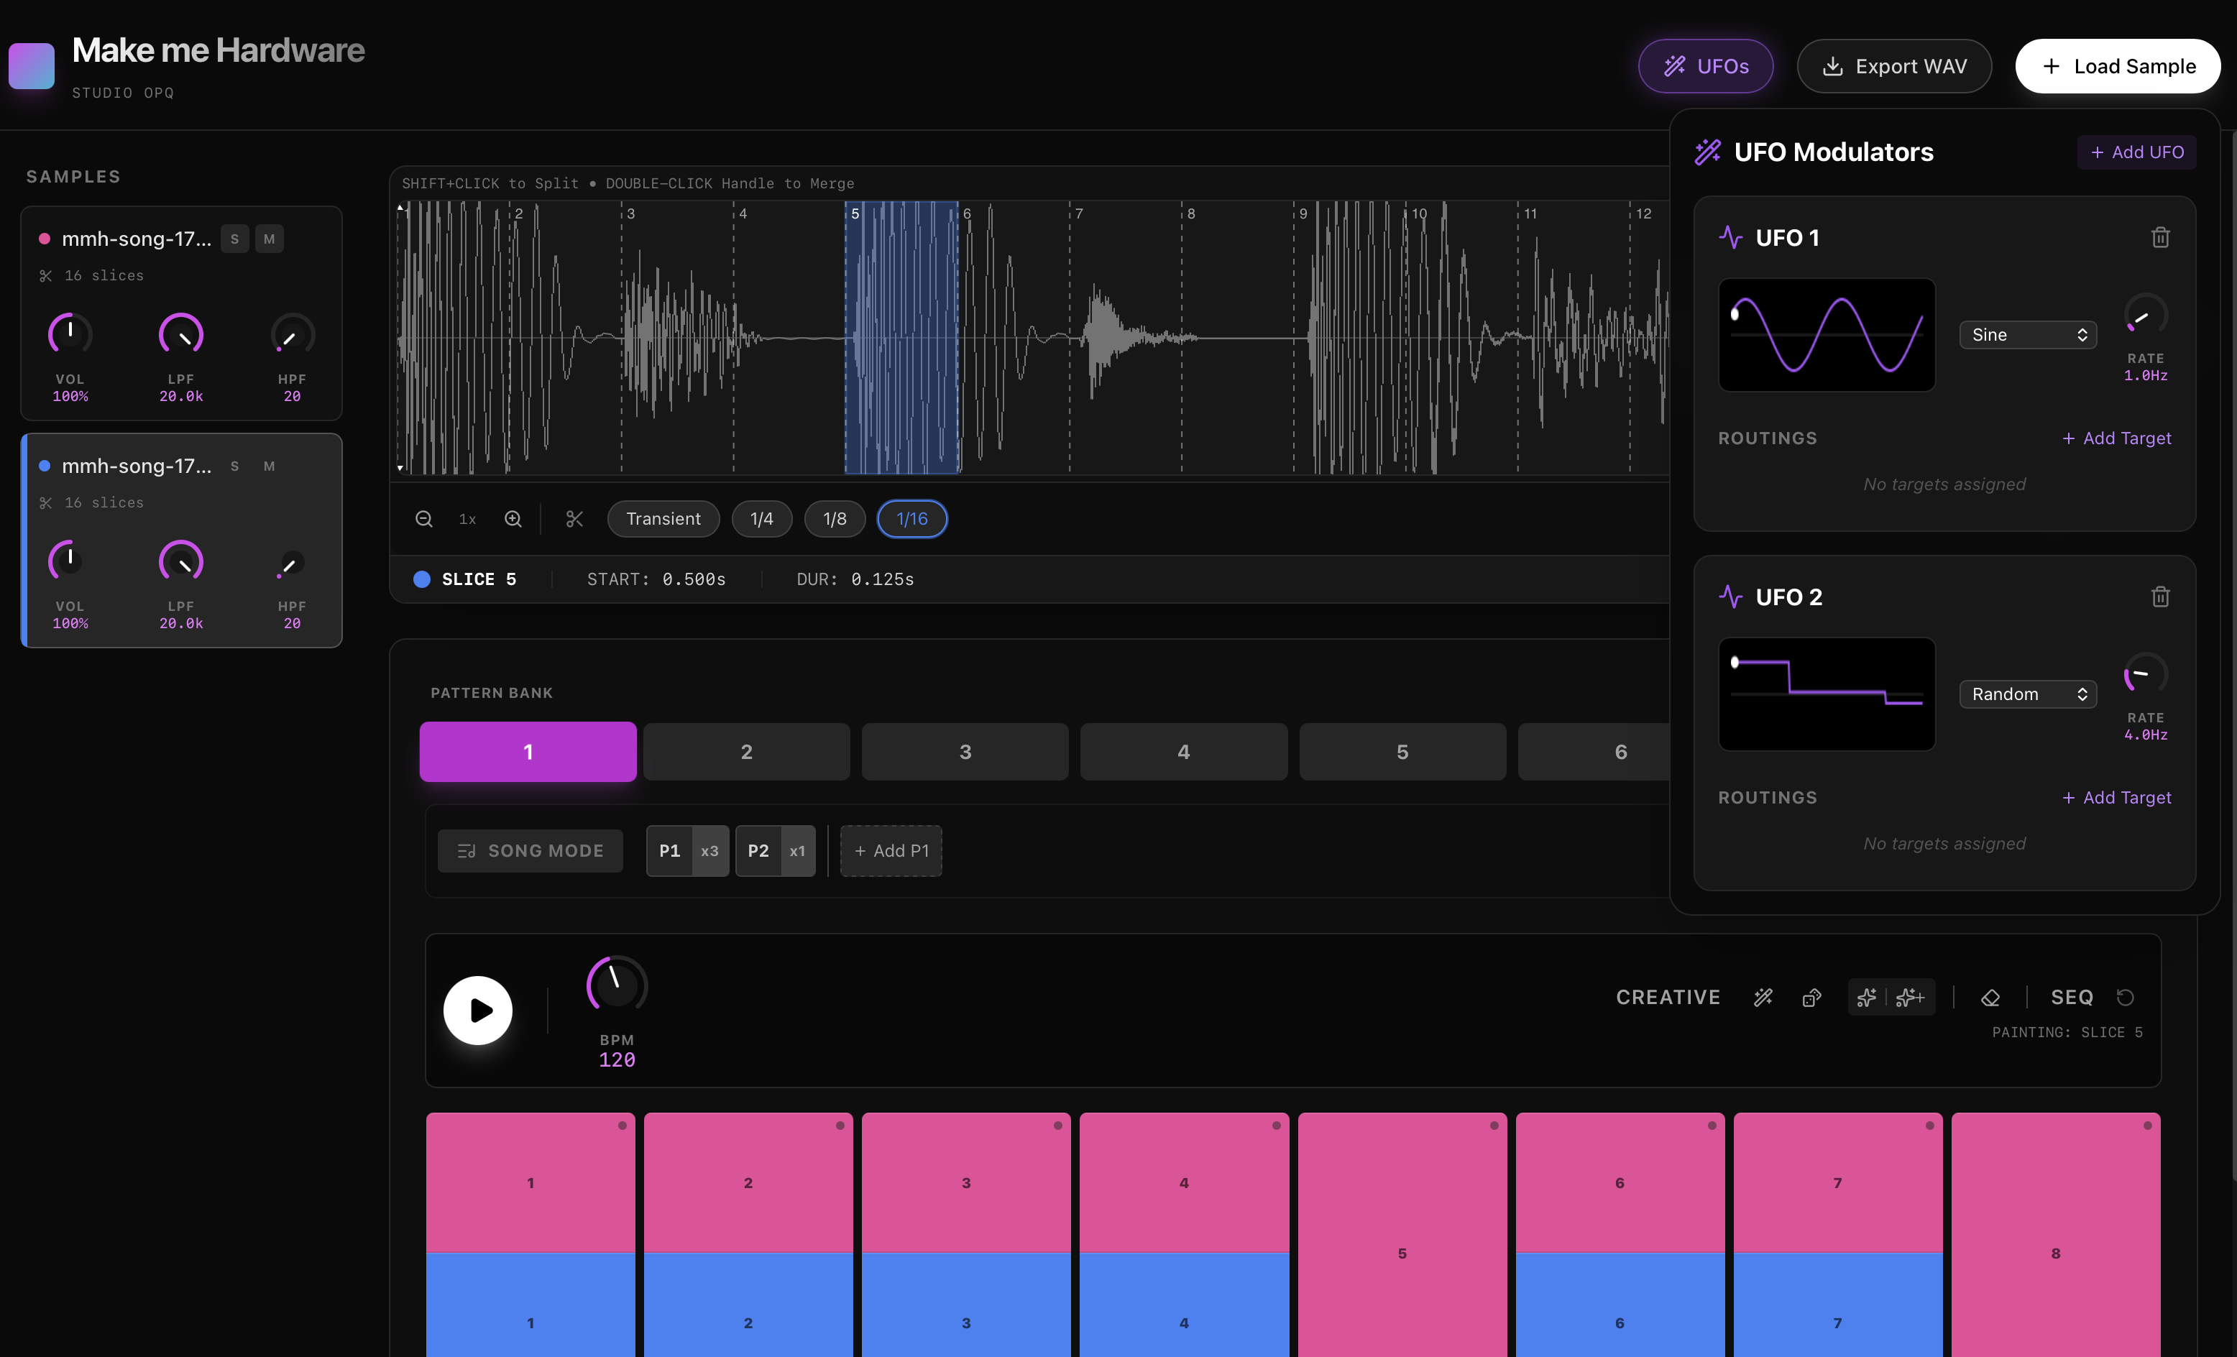
Task: Open the Random waveform dropdown
Action: pyautogui.click(x=2027, y=694)
